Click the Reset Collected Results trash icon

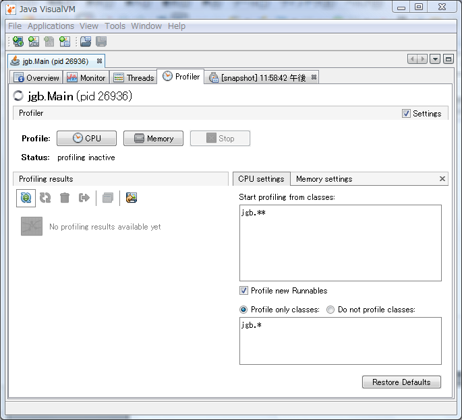coord(65,198)
